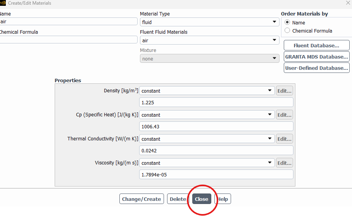Viewport: 352px width, 216px height.
Task: Click the Order Materials by label
Action: pyautogui.click(x=304, y=14)
